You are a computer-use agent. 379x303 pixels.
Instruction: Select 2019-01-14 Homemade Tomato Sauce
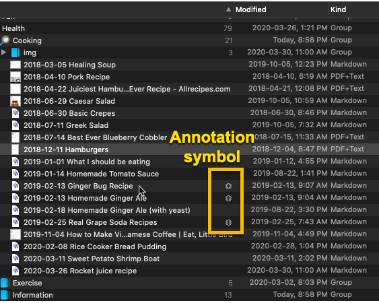pos(190,174)
